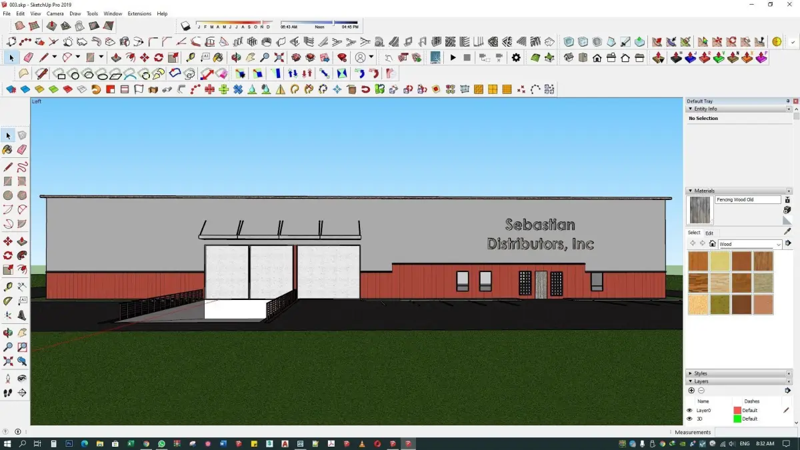Click the Play animation button in toolbar
The height and width of the screenshot is (450, 800).
coord(453,58)
